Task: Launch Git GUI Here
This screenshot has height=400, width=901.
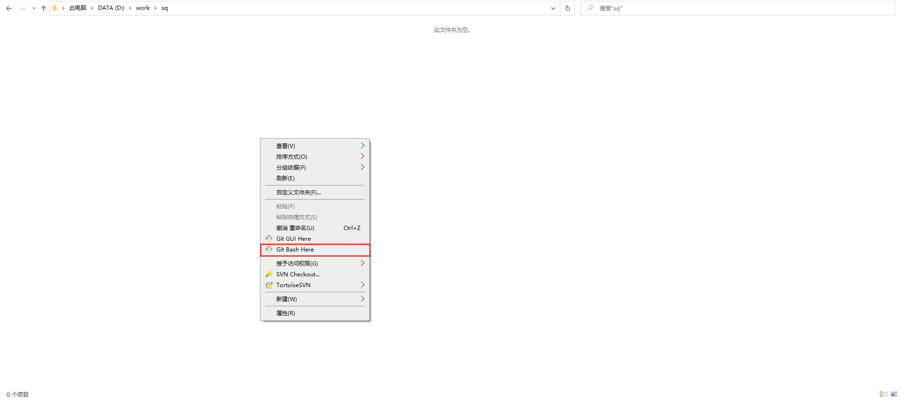Action: click(315, 239)
